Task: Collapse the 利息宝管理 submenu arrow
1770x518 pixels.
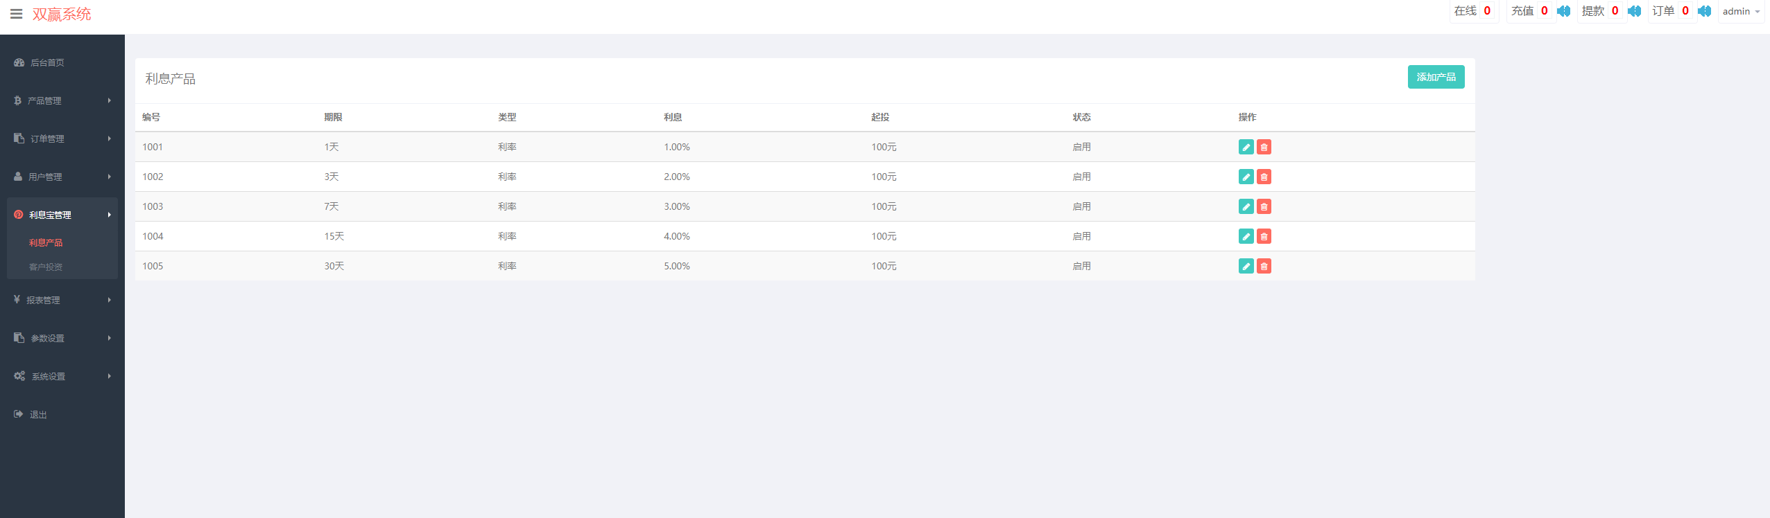Action: [110, 215]
